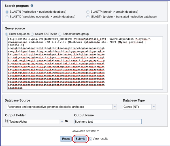Screen dimensions: 170x146
Task: Open the Testing Alpha output folder dropdown
Action: click(62, 121)
